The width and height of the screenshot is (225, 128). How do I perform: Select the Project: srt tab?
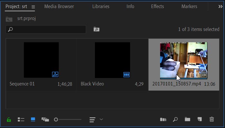tap(16, 6)
